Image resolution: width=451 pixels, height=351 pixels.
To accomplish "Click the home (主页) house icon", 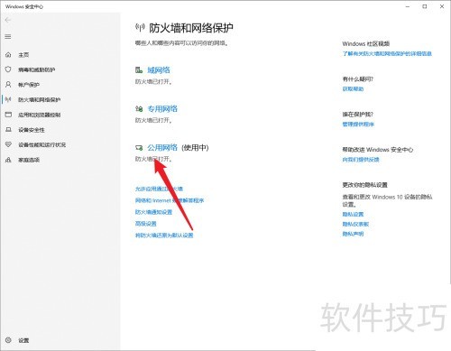I will [8, 55].
